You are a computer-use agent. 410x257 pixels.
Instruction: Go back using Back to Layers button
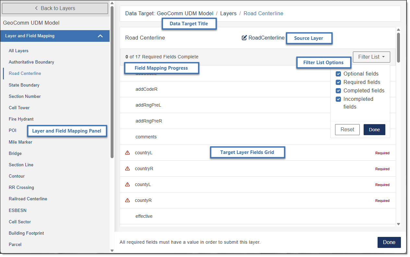(x=55, y=8)
